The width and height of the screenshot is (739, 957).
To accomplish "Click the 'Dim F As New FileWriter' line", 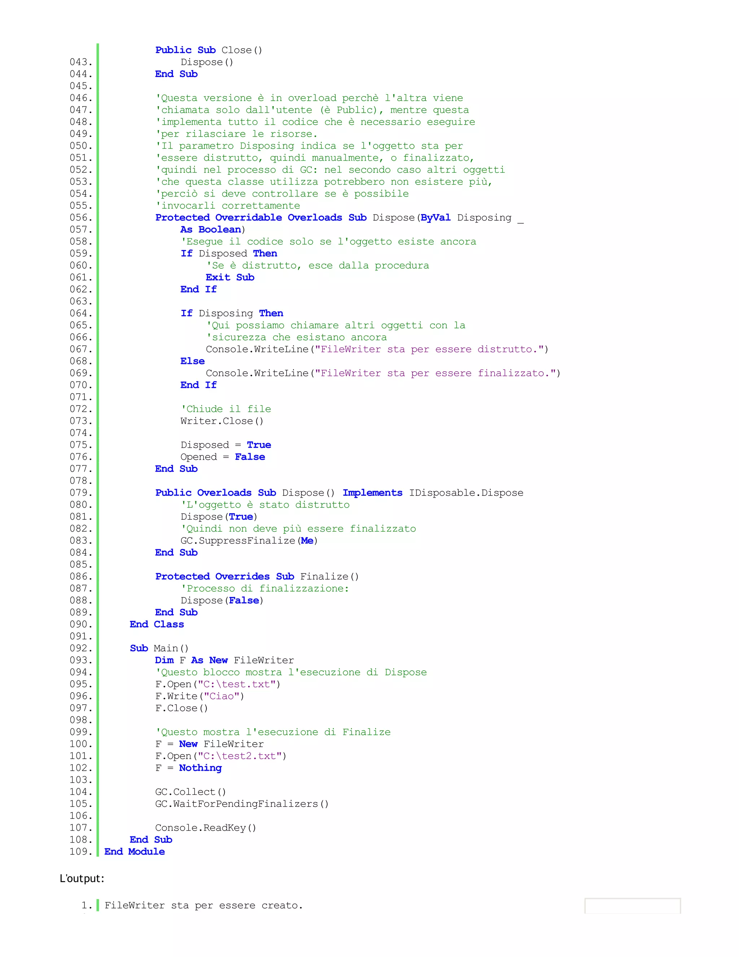I will click(x=224, y=661).
